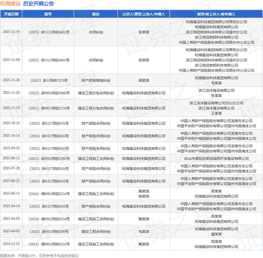Viewport: 263px width, 258px height.
Task: Select the 案由 column header
Action: coord(96,14)
